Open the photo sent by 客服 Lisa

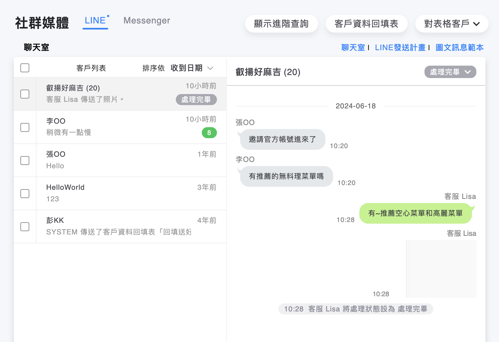[441, 269]
